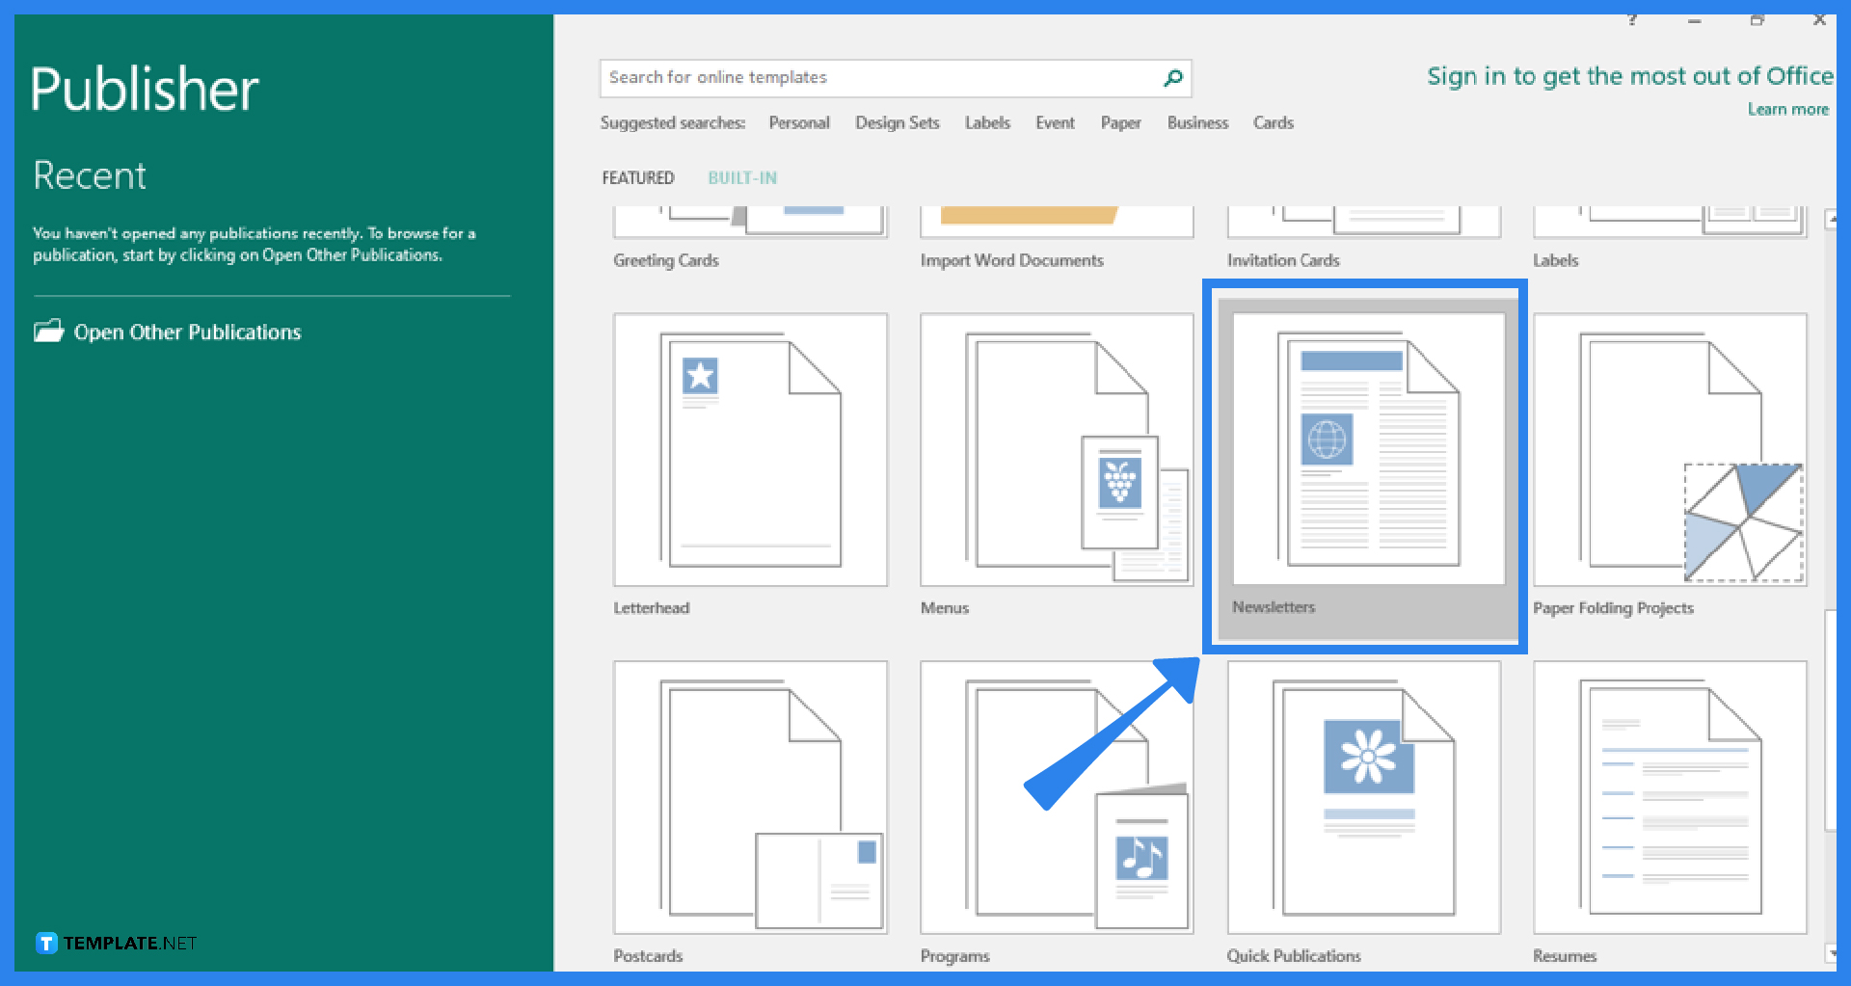
Task: Open the Programs template
Action: [x=1056, y=795]
